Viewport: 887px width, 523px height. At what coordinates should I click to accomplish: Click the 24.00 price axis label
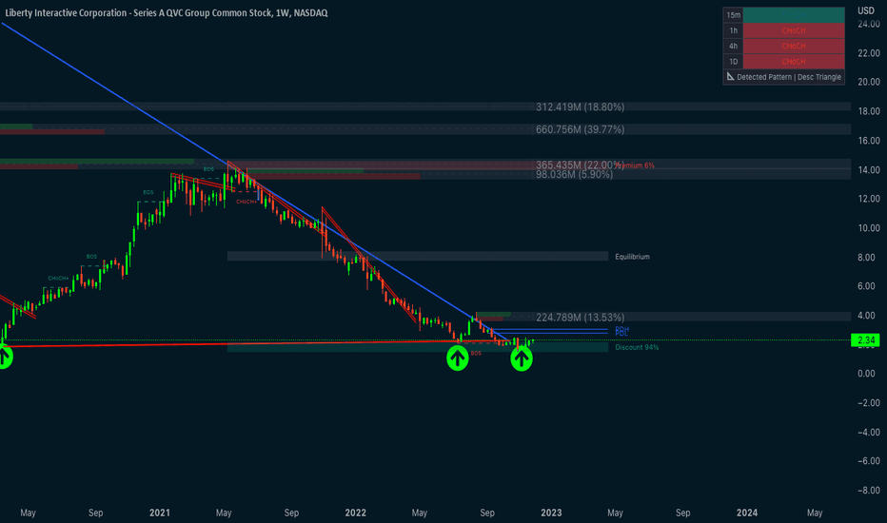869,24
